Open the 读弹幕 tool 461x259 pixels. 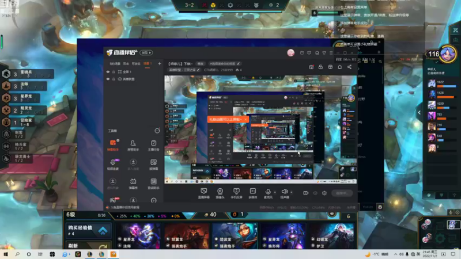pyautogui.click(x=153, y=165)
